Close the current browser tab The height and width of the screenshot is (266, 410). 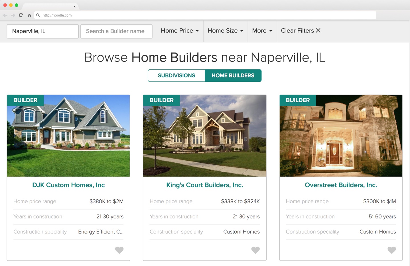point(74,7)
